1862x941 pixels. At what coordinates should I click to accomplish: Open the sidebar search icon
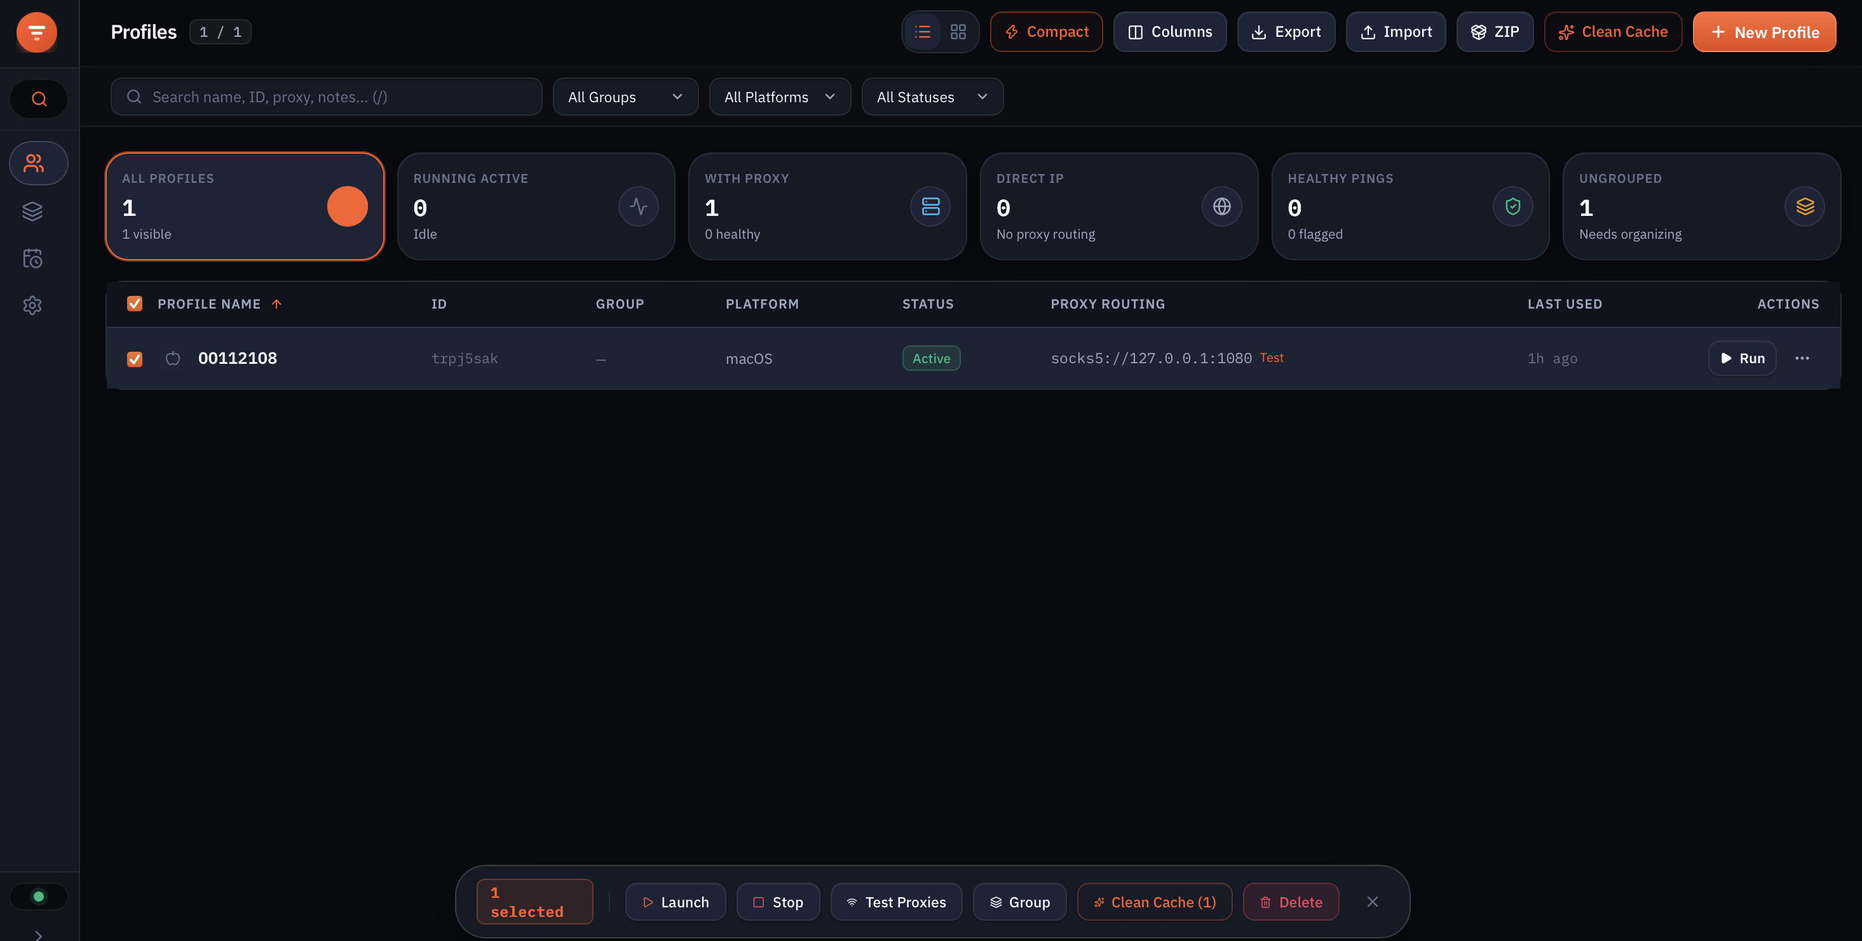point(39,99)
